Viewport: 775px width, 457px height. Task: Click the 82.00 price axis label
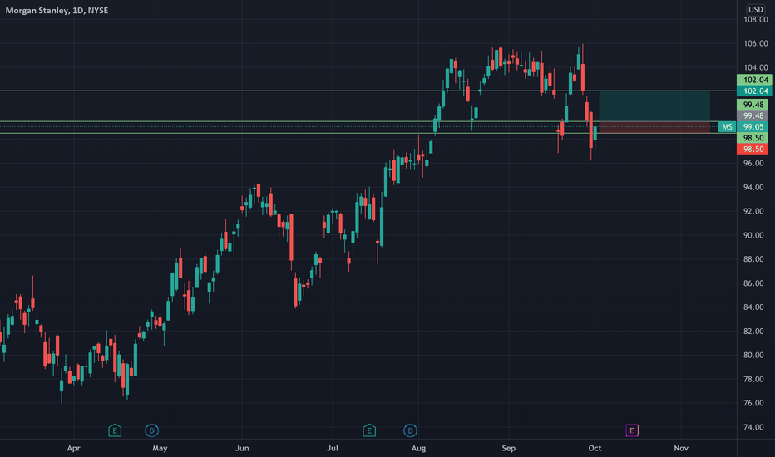(753, 331)
